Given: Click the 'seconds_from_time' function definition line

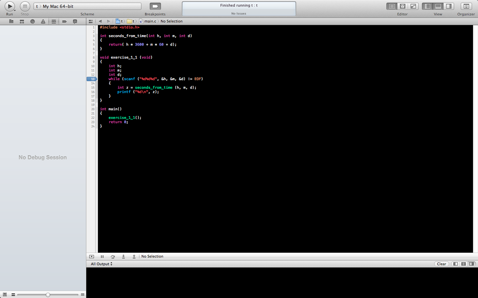Looking at the screenshot, I should pos(146,36).
